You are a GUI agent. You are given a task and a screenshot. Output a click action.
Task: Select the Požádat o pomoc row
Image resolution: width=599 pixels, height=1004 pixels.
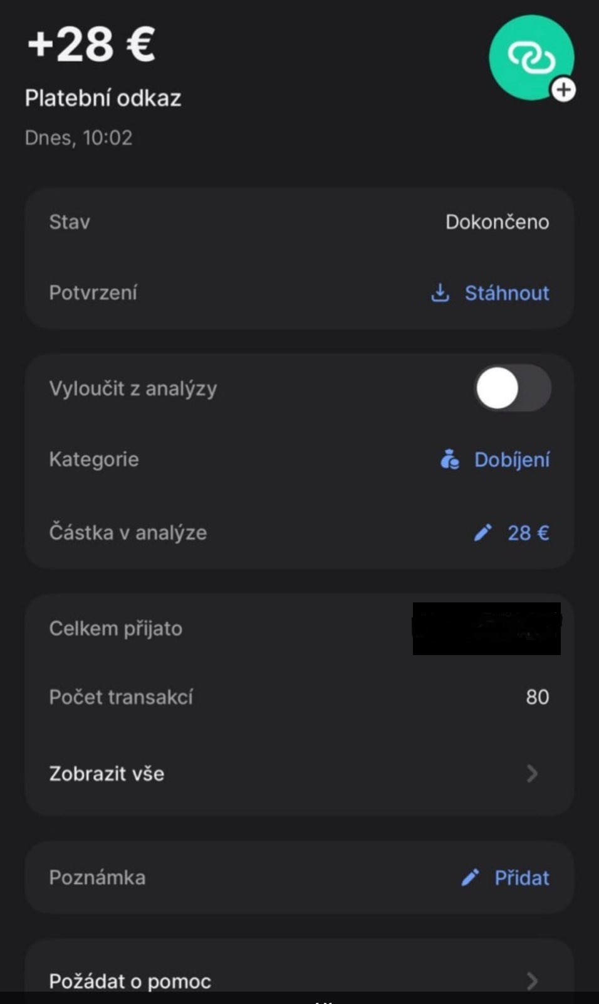(130, 981)
